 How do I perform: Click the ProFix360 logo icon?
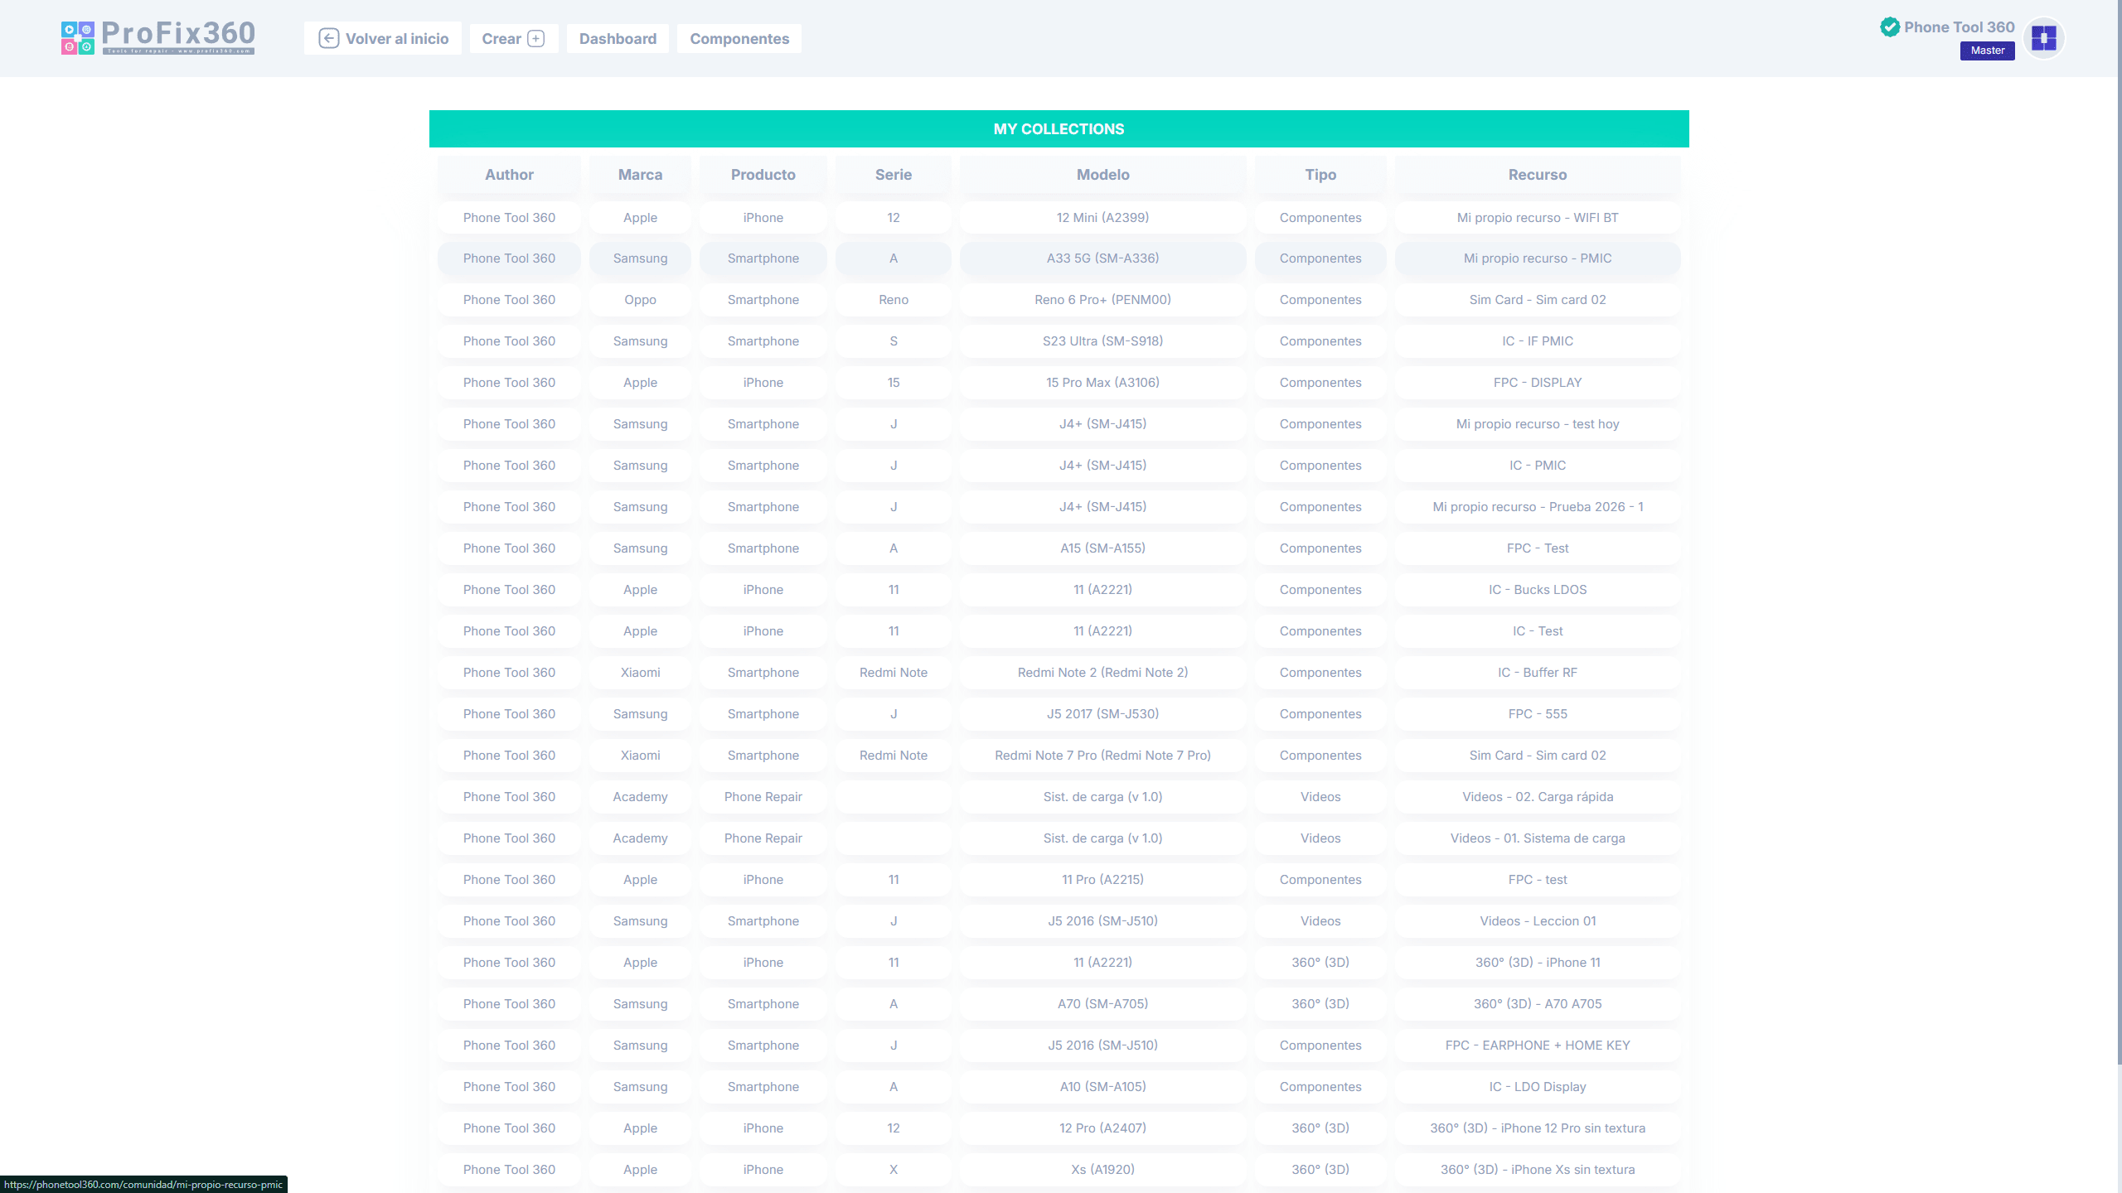pos(77,38)
